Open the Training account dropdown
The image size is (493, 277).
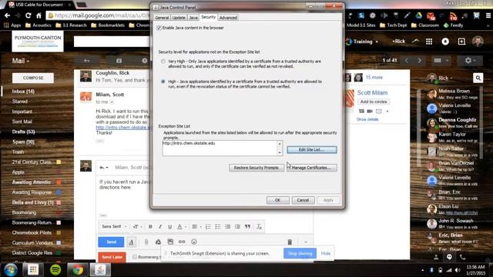click(x=362, y=42)
